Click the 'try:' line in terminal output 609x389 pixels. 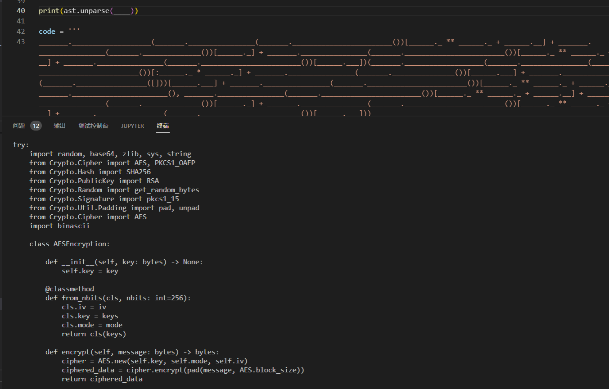[21, 145]
